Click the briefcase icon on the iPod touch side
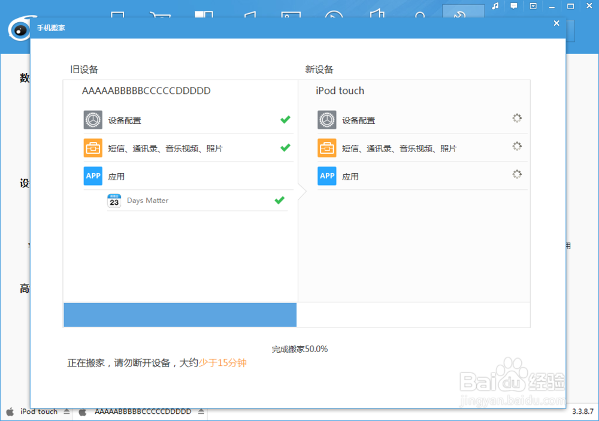 point(327,147)
